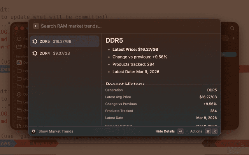This screenshot has height=155, width=249.
Task: Click the plus icon in background window
Action: (x=233, y=38)
